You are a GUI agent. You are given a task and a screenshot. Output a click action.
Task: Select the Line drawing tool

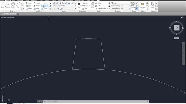[x=3, y=5]
